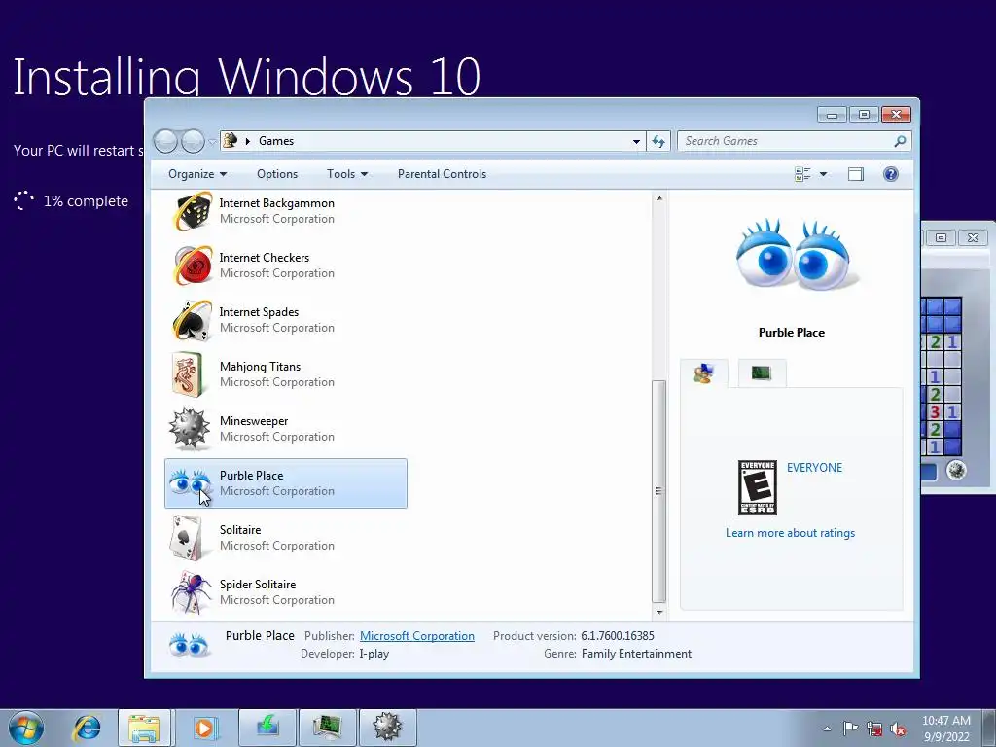Image resolution: width=996 pixels, height=747 pixels.
Task: Click the network tray icon
Action: [x=874, y=729]
